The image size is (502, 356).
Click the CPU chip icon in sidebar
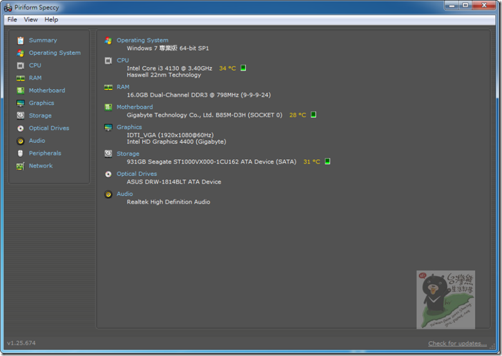click(x=21, y=66)
